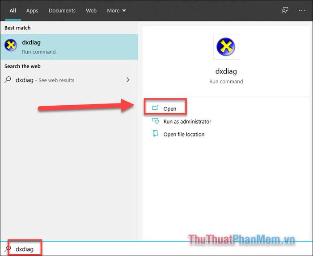Click the Search the web heading
Screen dimensions: 313x256
22,66
